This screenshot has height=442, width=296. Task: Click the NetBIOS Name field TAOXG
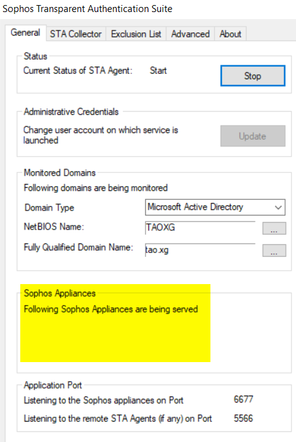click(200, 228)
